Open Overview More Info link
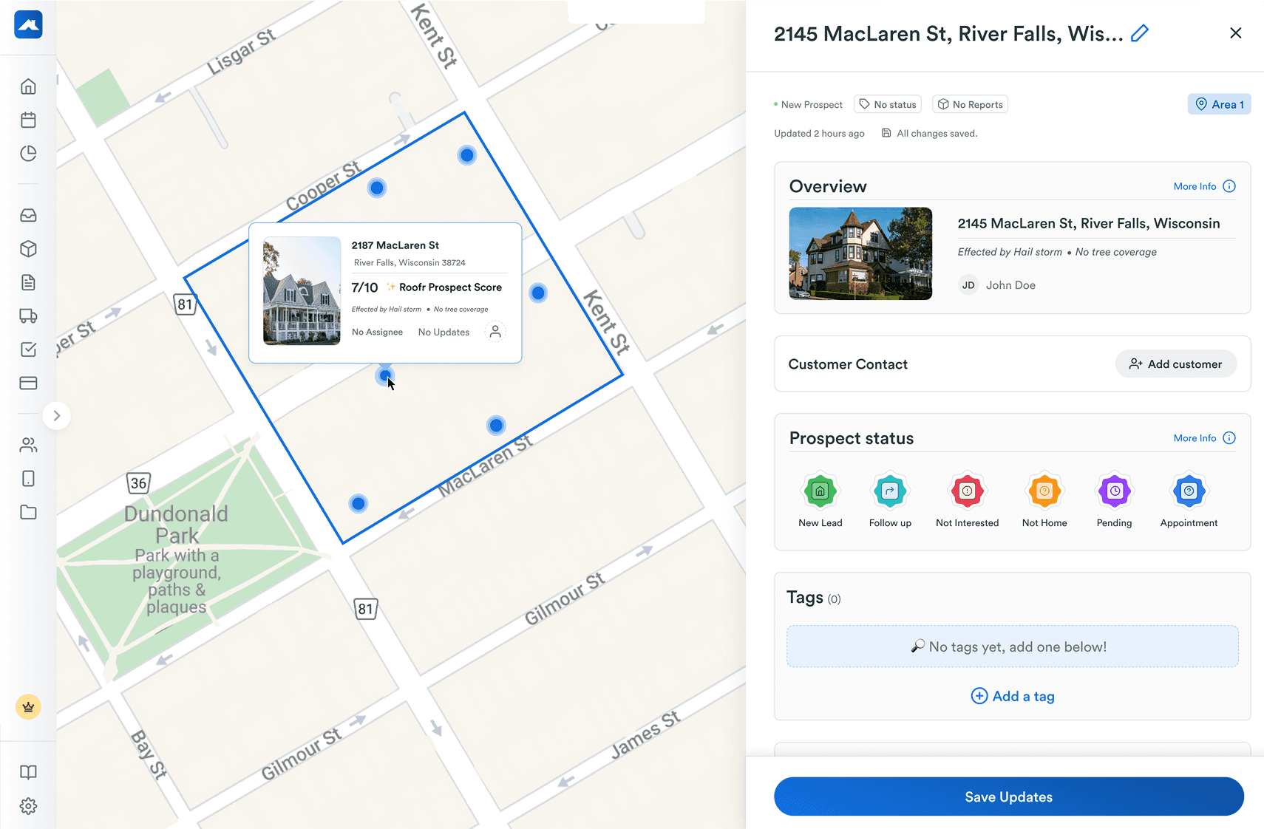The width and height of the screenshot is (1264, 829). (1195, 186)
